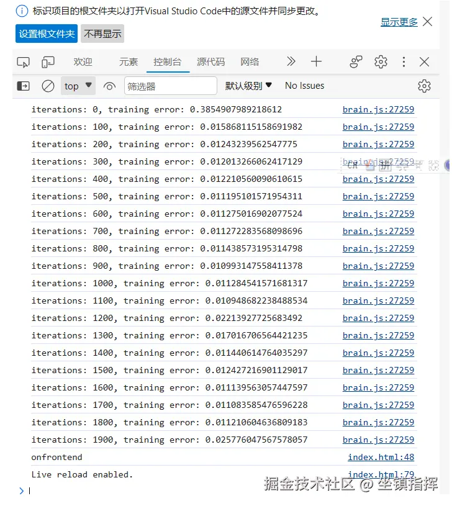Open brain.js:27259 link for iterations 800
The image size is (452, 506).
pyautogui.click(x=378, y=249)
